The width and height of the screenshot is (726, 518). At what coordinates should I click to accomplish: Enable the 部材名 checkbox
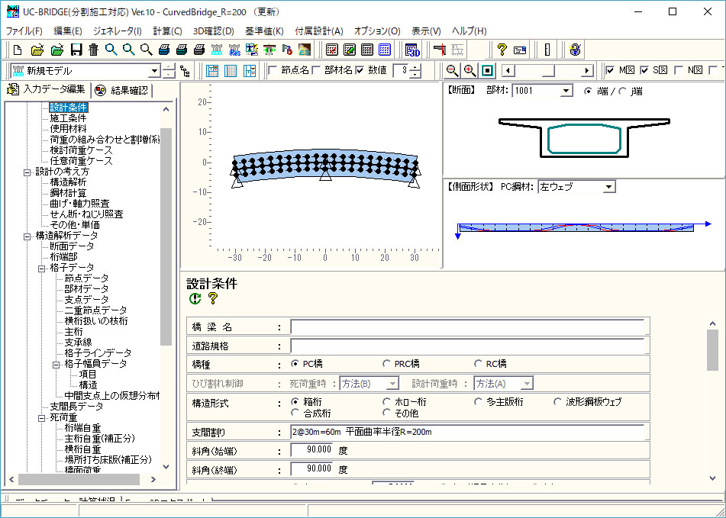click(x=316, y=70)
